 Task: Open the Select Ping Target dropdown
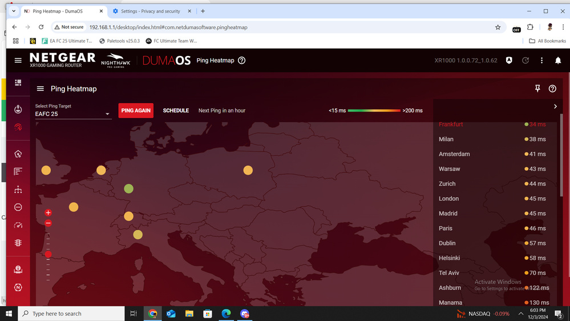pyautogui.click(x=73, y=114)
